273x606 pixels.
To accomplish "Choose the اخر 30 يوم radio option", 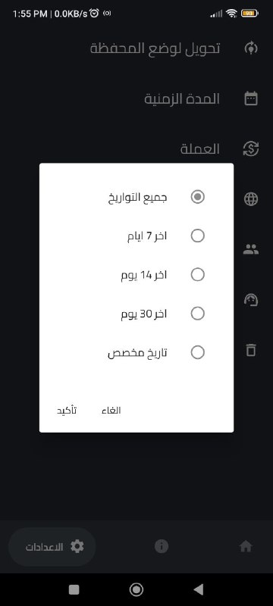I will [x=198, y=314].
